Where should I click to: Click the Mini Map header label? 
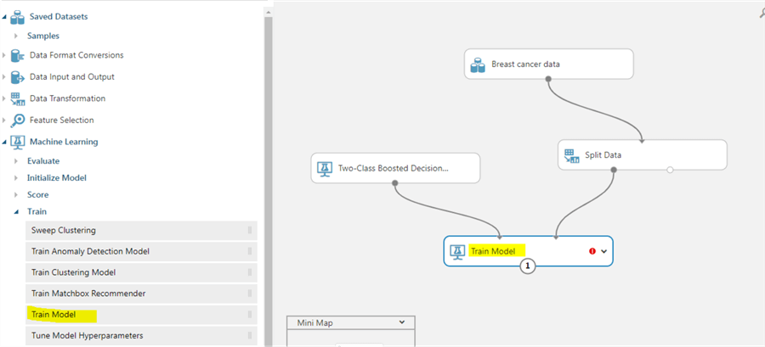pyautogui.click(x=315, y=322)
